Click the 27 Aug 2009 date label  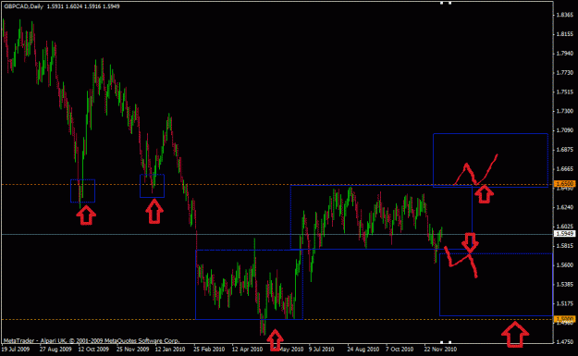click(x=55, y=349)
